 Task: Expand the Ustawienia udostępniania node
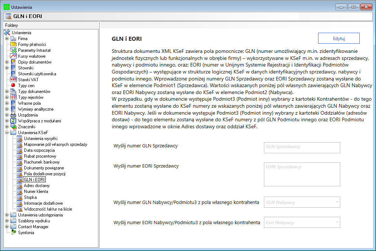7,215
